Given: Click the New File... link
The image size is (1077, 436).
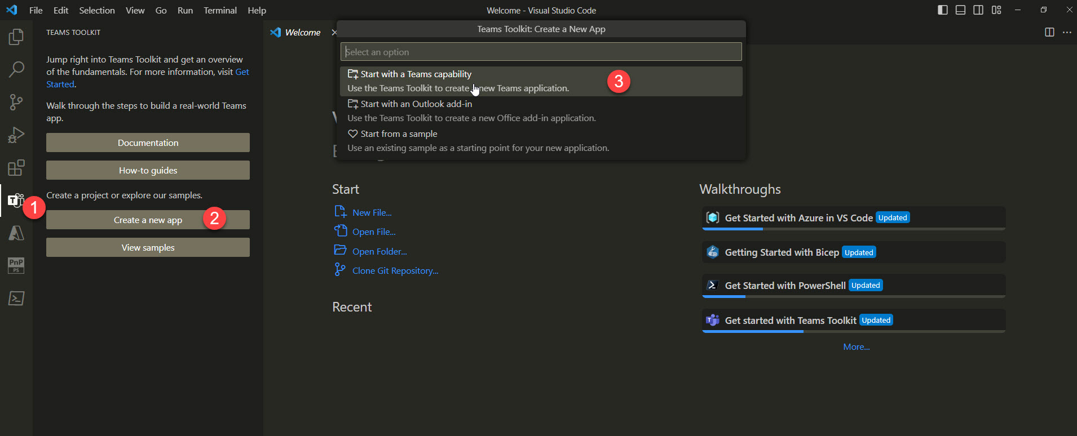Looking at the screenshot, I should (372, 212).
